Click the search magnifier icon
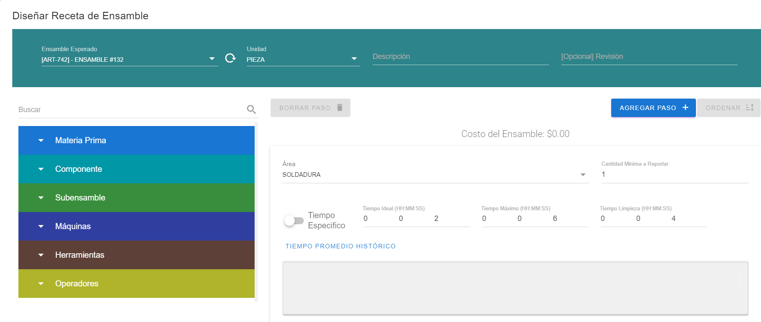The height and width of the screenshot is (322, 761). click(251, 109)
